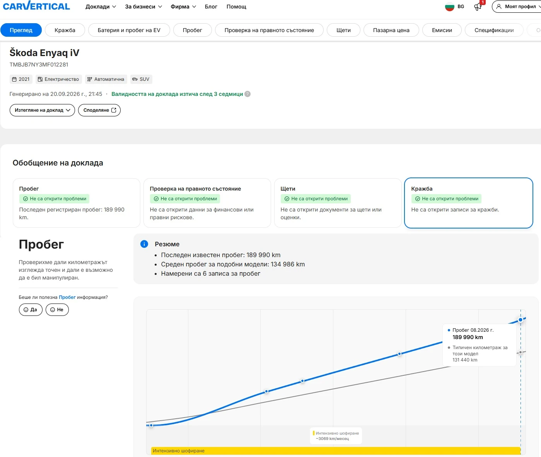
Task: Click the Споделяне share button
Action: tap(99, 110)
